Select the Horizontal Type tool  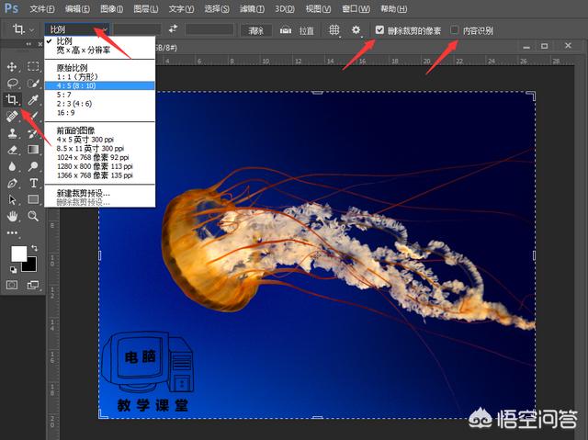(33, 183)
